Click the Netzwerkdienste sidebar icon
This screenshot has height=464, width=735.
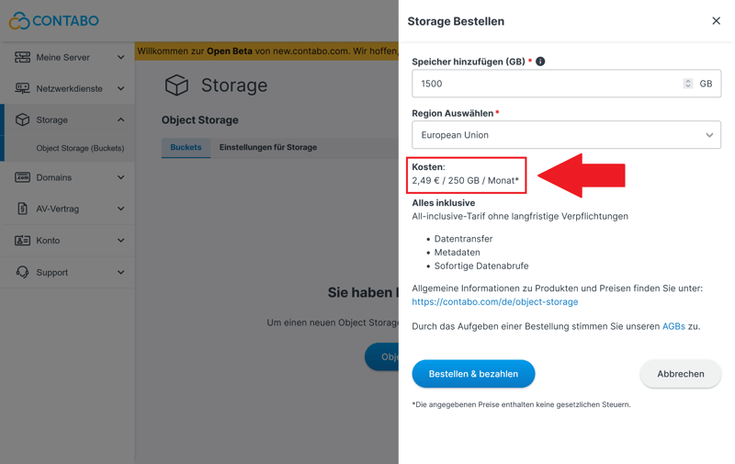click(x=22, y=88)
